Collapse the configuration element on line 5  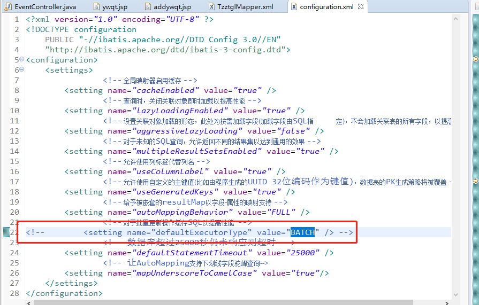coord(22,59)
